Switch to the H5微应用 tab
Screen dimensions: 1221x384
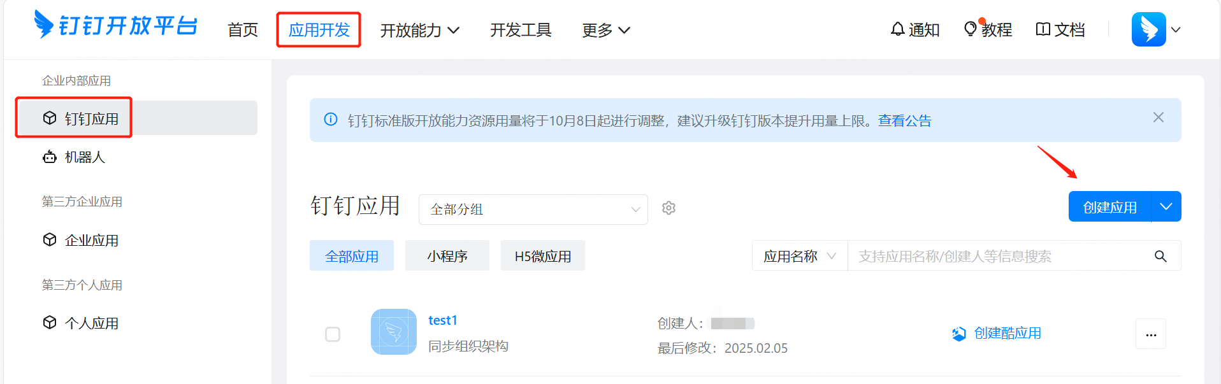coord(543,256)
